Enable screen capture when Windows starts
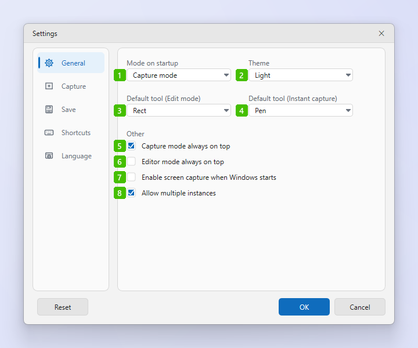The image size is (418, 348). [131, 177]
